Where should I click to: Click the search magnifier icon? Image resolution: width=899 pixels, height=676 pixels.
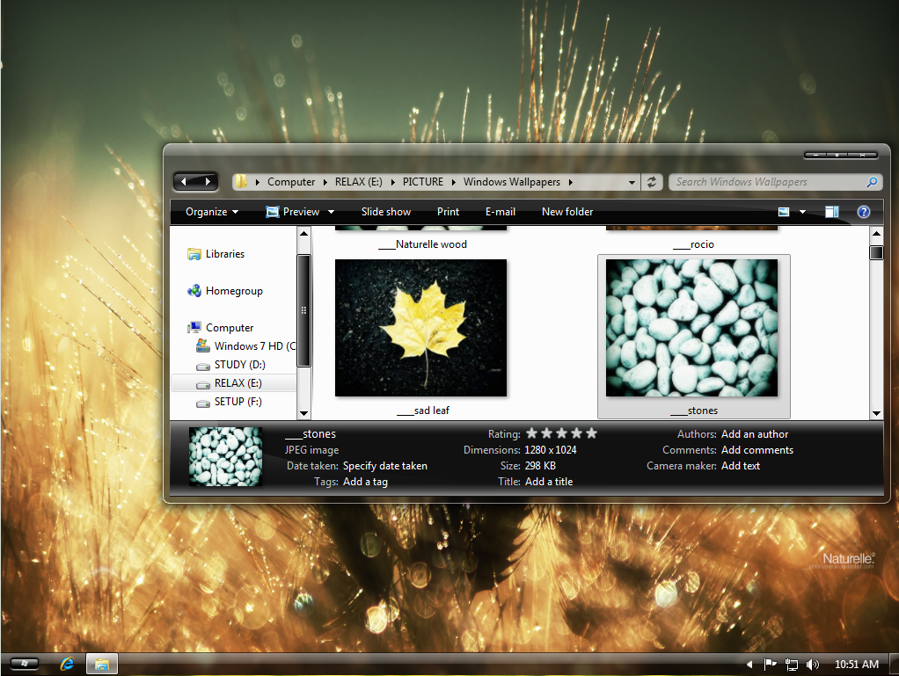tap(872, 182)
